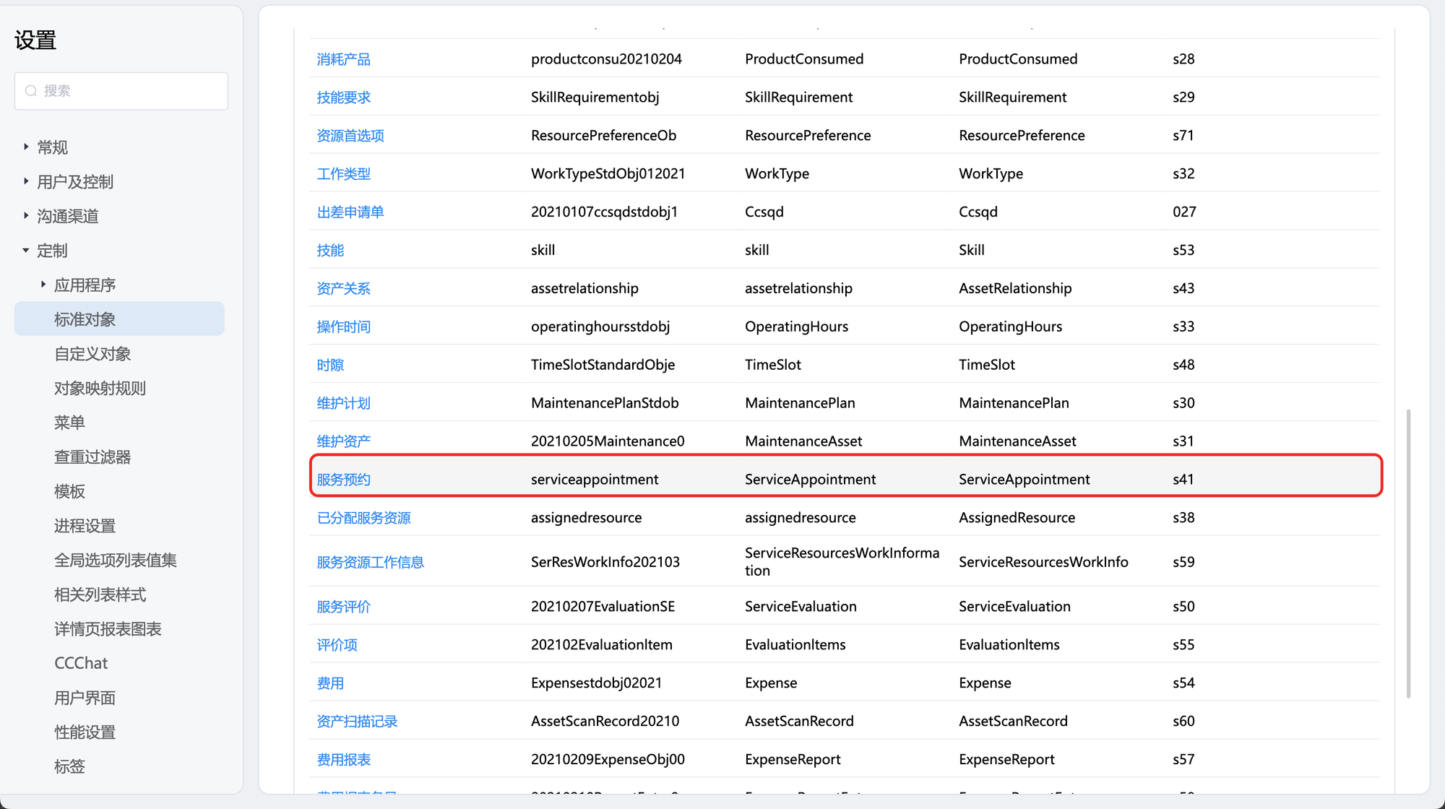Open the 消耗产品 object link
The image size is (1445, 809).
[x=343, y=59]
